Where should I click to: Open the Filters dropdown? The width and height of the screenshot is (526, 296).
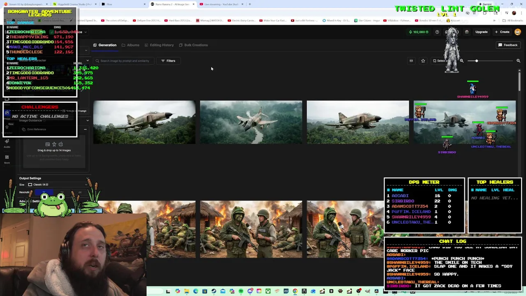tap(168, 61)
